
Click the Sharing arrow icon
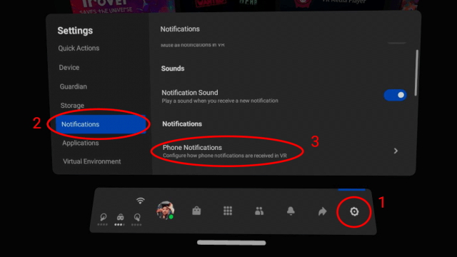pyautogui.click(x=322, y=211)
